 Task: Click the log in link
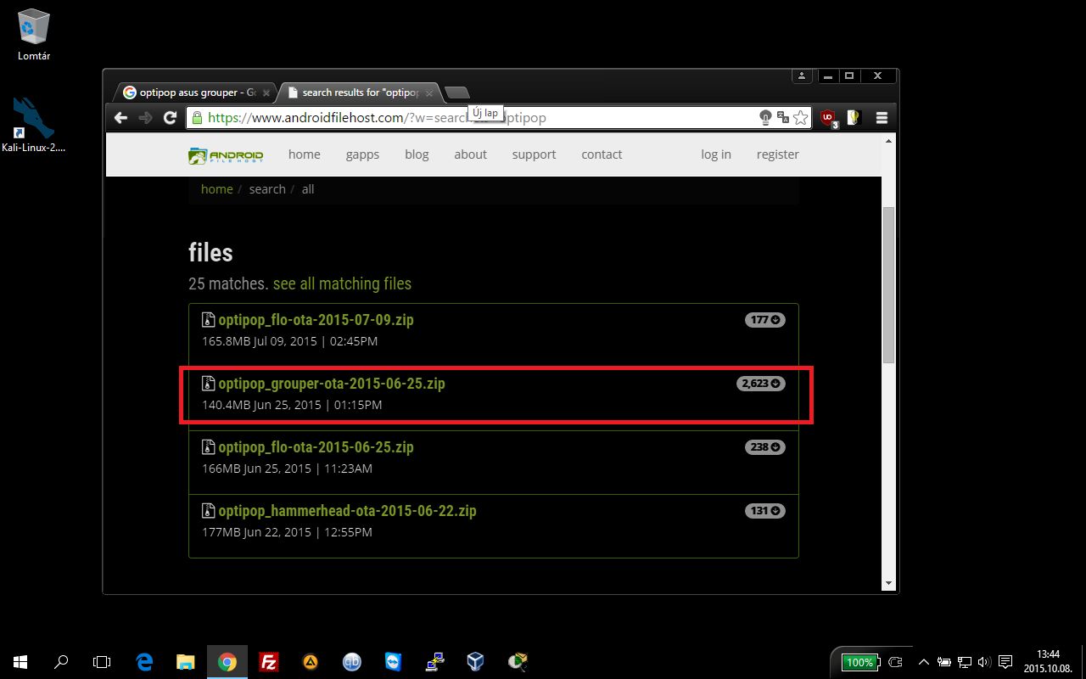[715, 154]
